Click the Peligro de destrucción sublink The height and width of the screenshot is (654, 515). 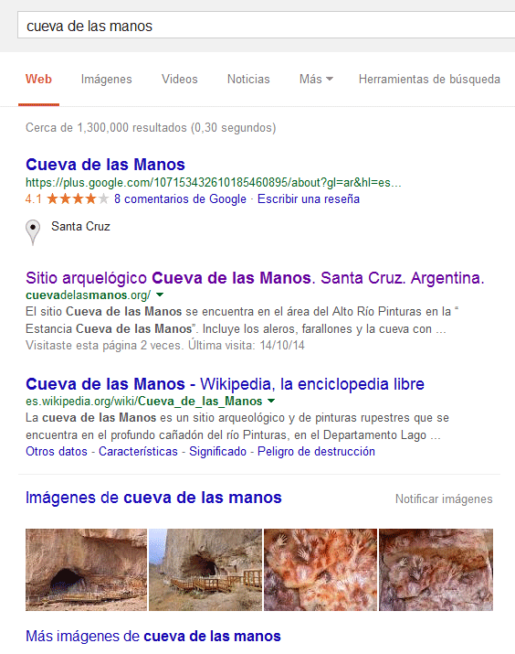pos(316,451)
